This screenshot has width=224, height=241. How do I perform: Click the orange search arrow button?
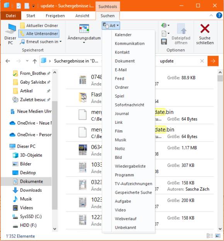(213, 61)
